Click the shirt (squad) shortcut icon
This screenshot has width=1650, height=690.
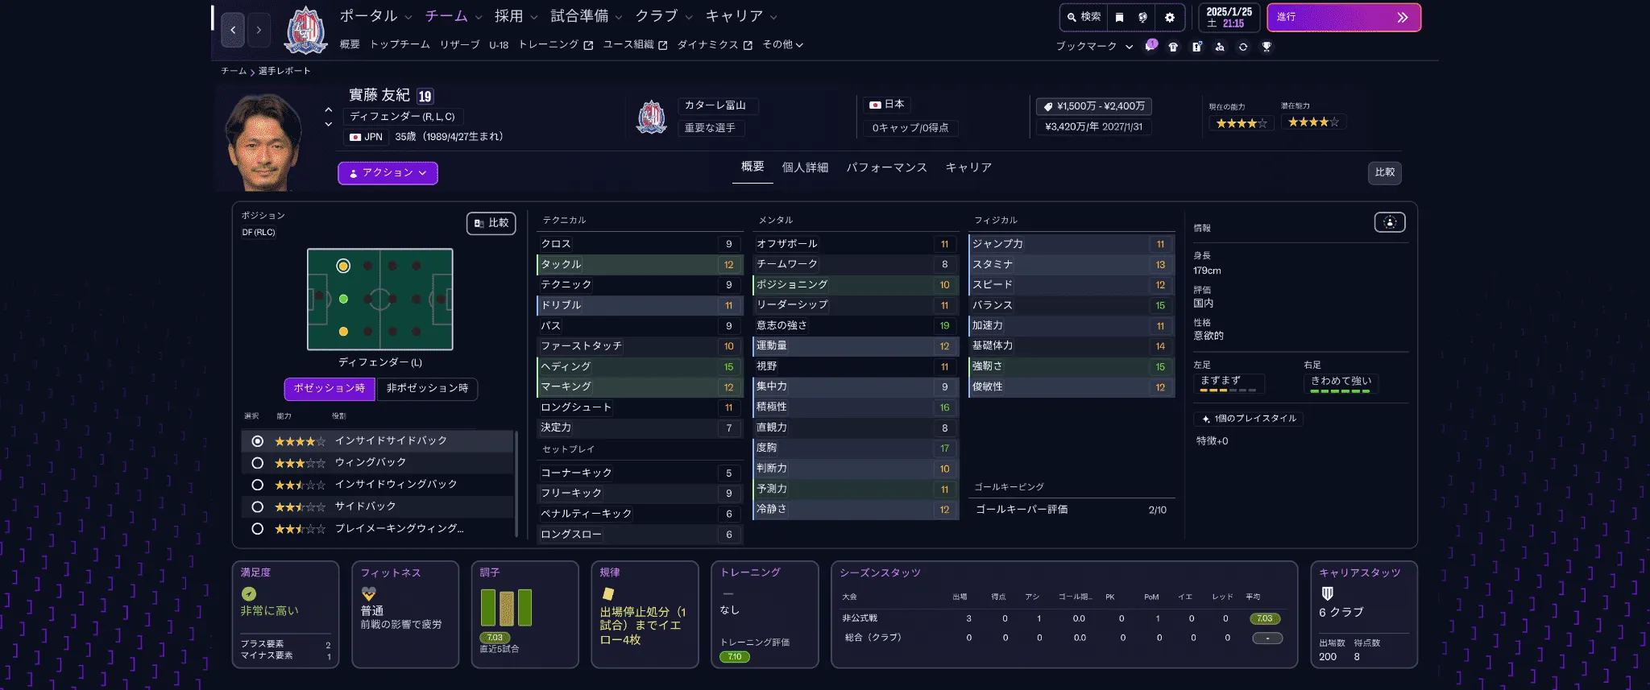click(1173, 47)
